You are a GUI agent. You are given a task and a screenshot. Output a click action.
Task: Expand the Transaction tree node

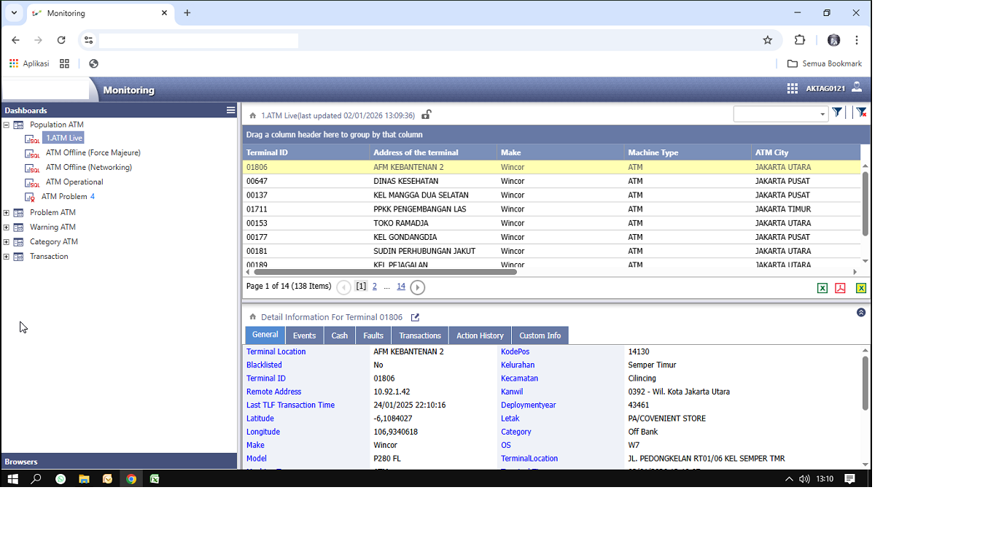7,257
